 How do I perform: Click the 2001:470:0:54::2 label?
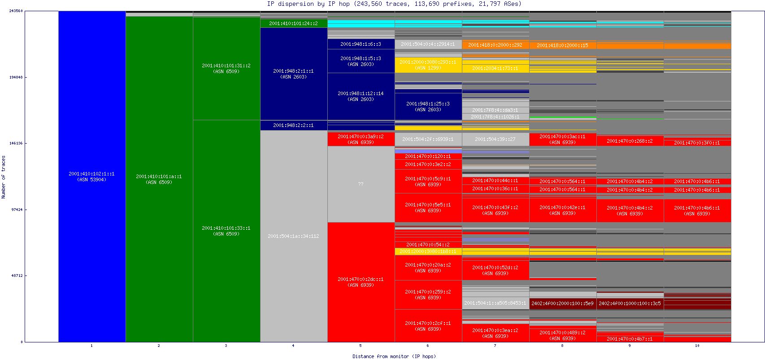[428, 245]
